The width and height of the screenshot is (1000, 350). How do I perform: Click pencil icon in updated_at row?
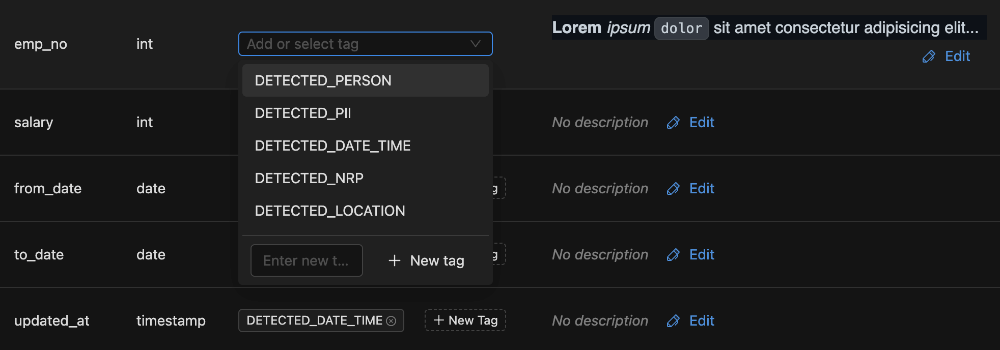tap(673, 320)
